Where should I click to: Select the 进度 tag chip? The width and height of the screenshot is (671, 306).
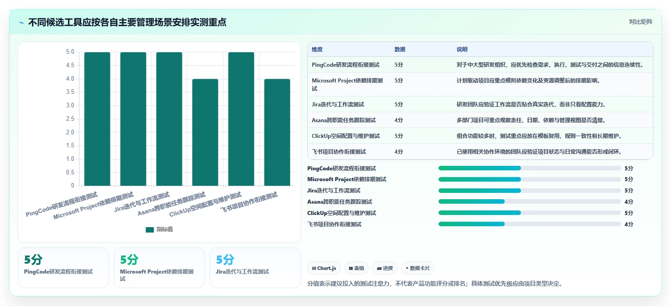385,268
